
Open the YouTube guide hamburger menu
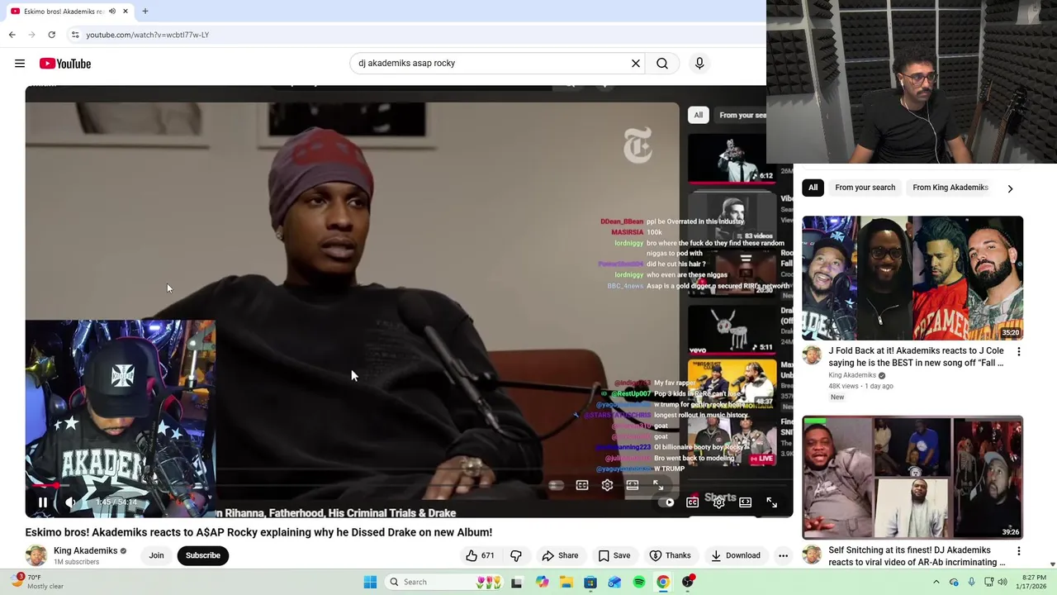point(20,64)
